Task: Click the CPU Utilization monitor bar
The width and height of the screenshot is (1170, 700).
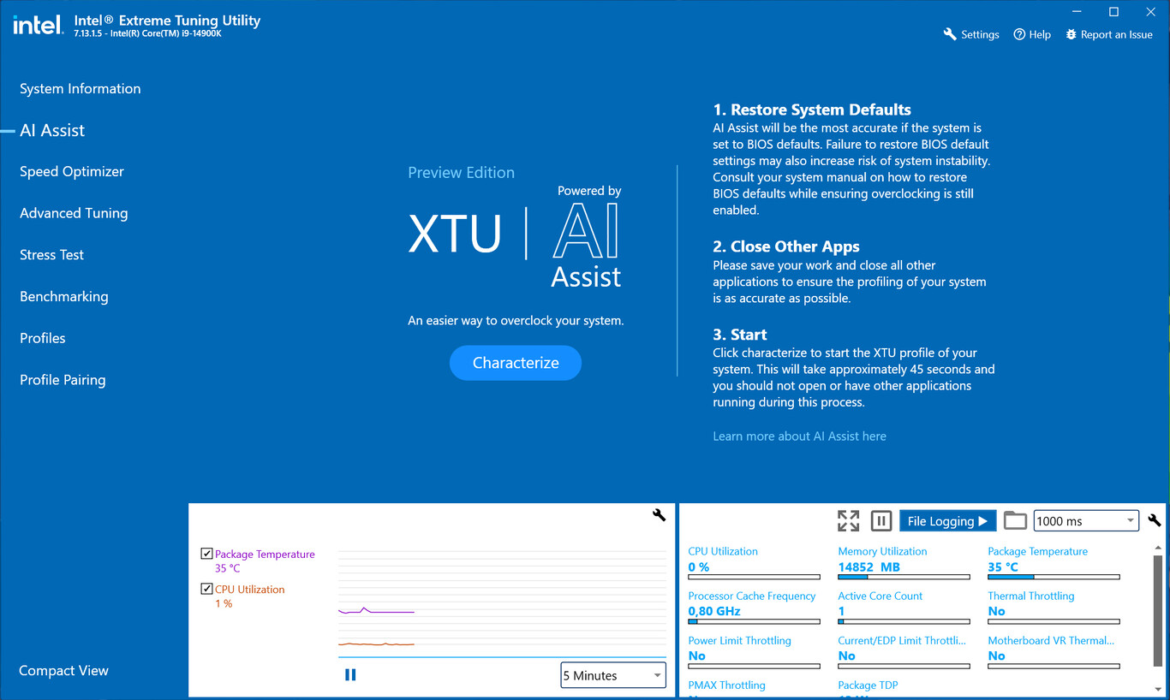Action: [754, 577]
